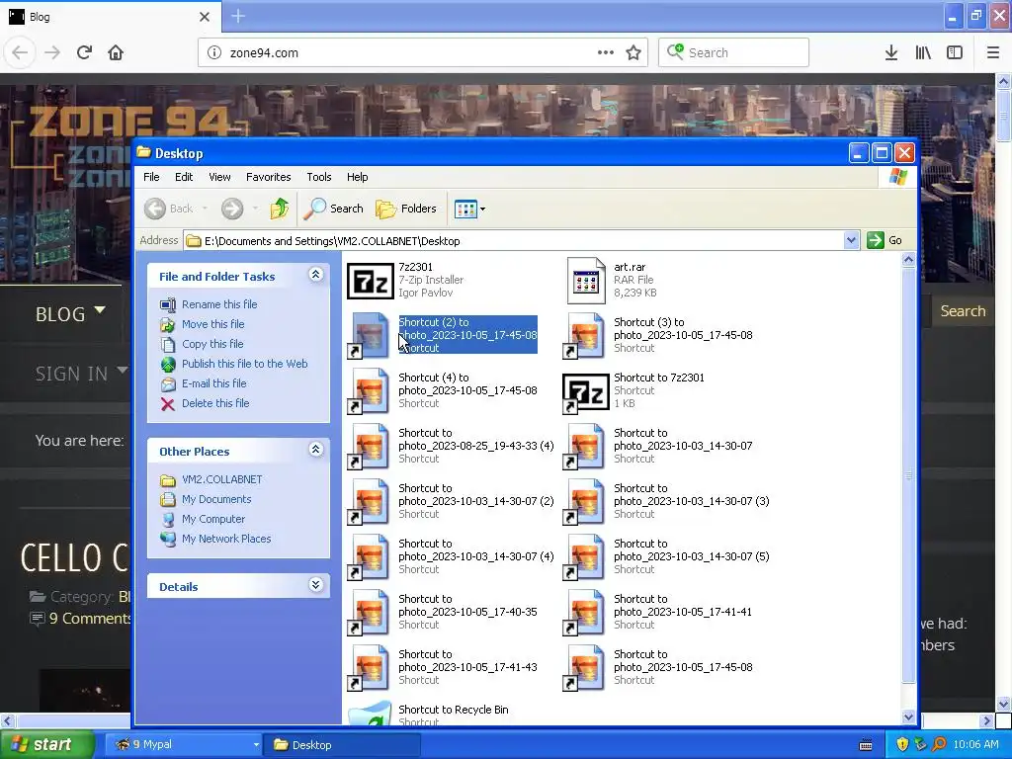
Task: Switch to Mypal taskbar group
Action: tap(183, 745)
